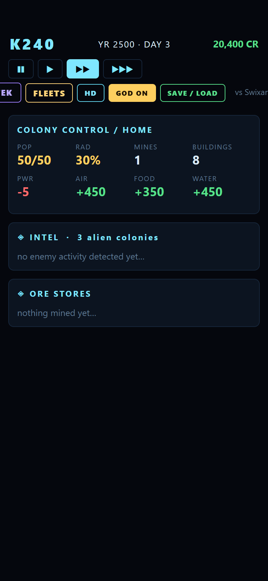This screenshot has width=268, height=581.
Task: Select the PWR -5 power stat
Action: coord(25,186)
